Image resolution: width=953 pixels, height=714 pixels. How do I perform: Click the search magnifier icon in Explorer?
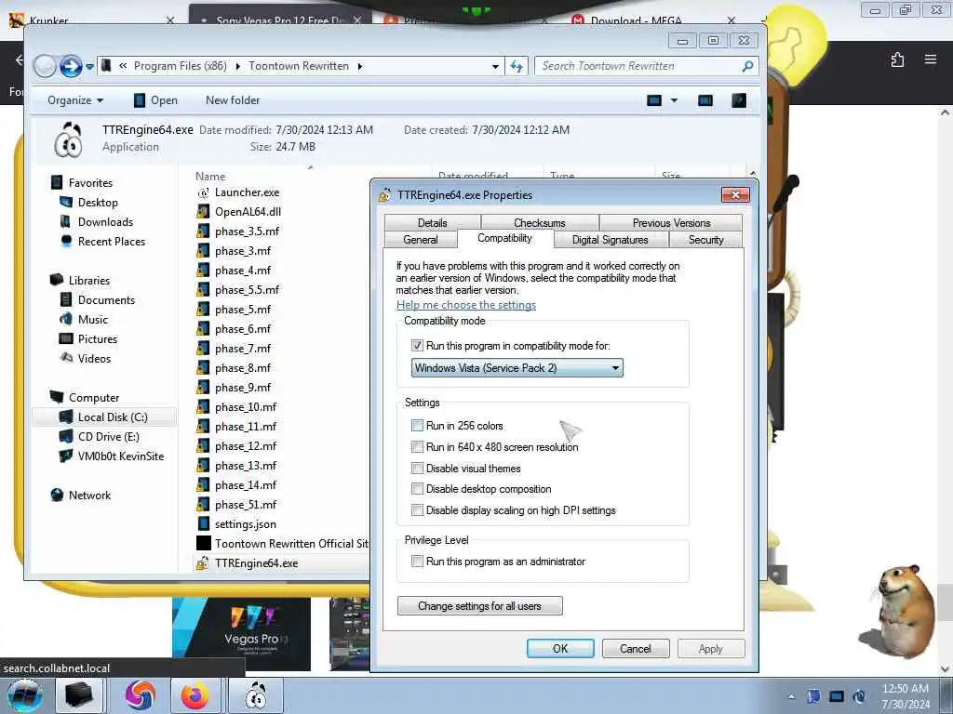(x=748, y=66)
